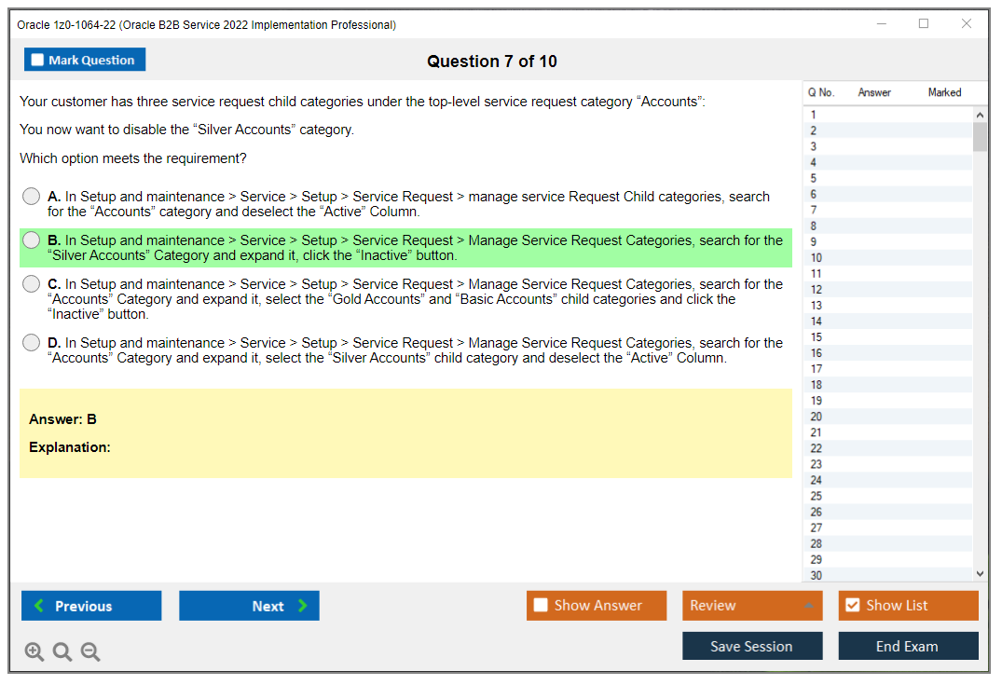Maximize the exam window

click(x=923, y=24)
